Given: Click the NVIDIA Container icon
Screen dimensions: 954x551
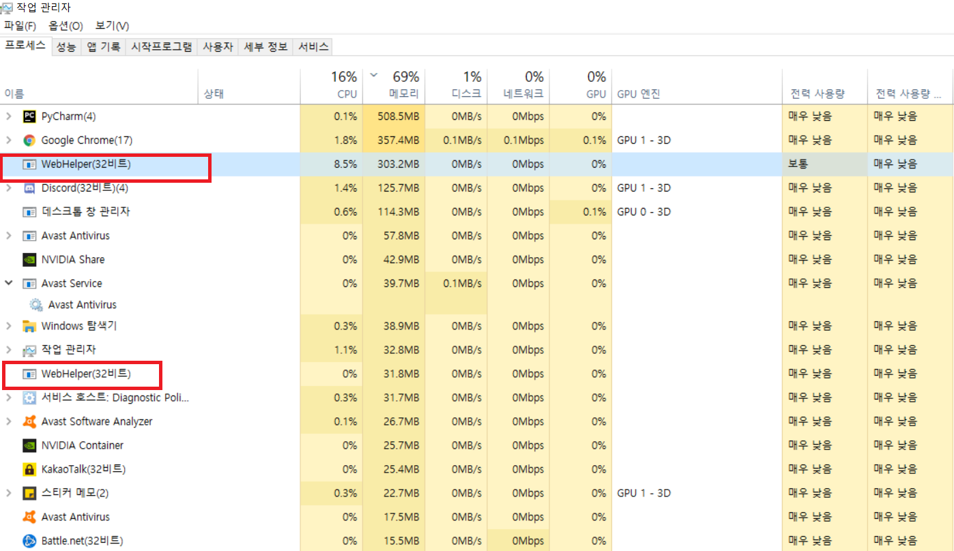Looking at the screenshot, I should coord(29,445).
